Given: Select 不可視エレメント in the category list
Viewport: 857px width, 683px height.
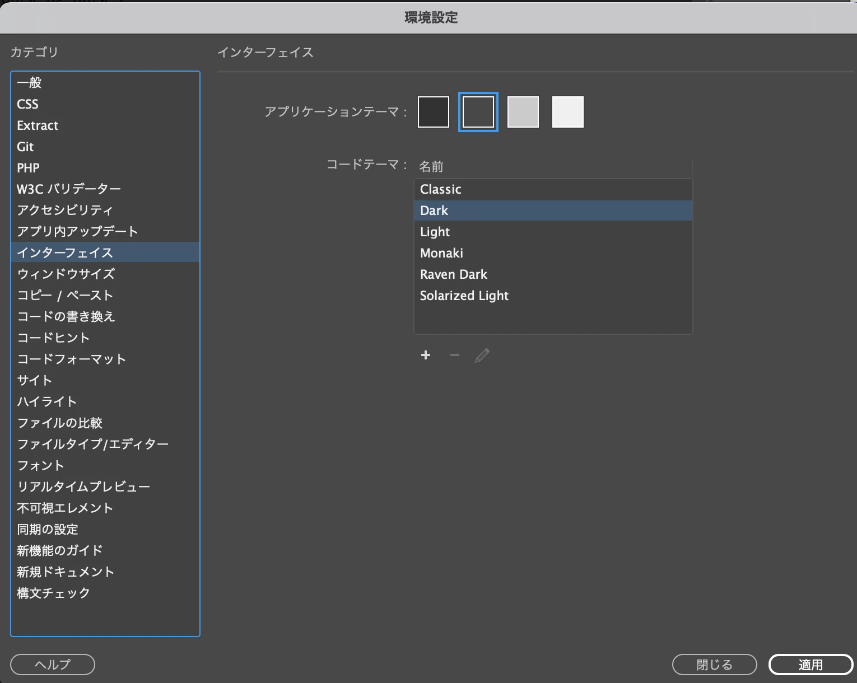Looking at the screenshot, I should point(105,508).
